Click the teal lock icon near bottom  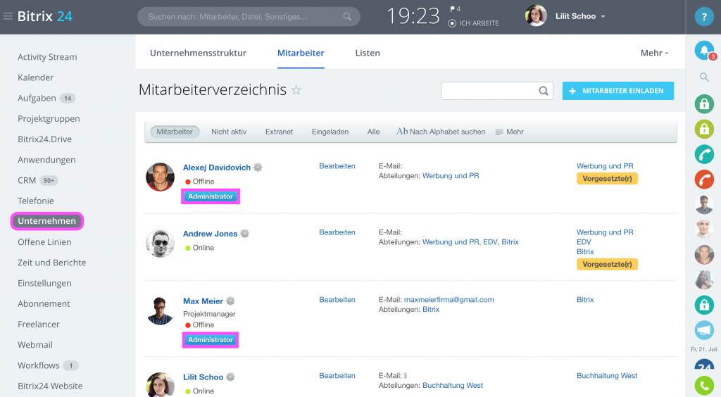pyautogui.click(x=704, y=305)
